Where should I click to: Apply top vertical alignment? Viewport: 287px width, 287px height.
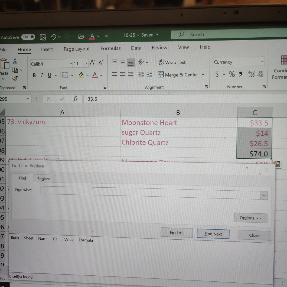point(115,61)
